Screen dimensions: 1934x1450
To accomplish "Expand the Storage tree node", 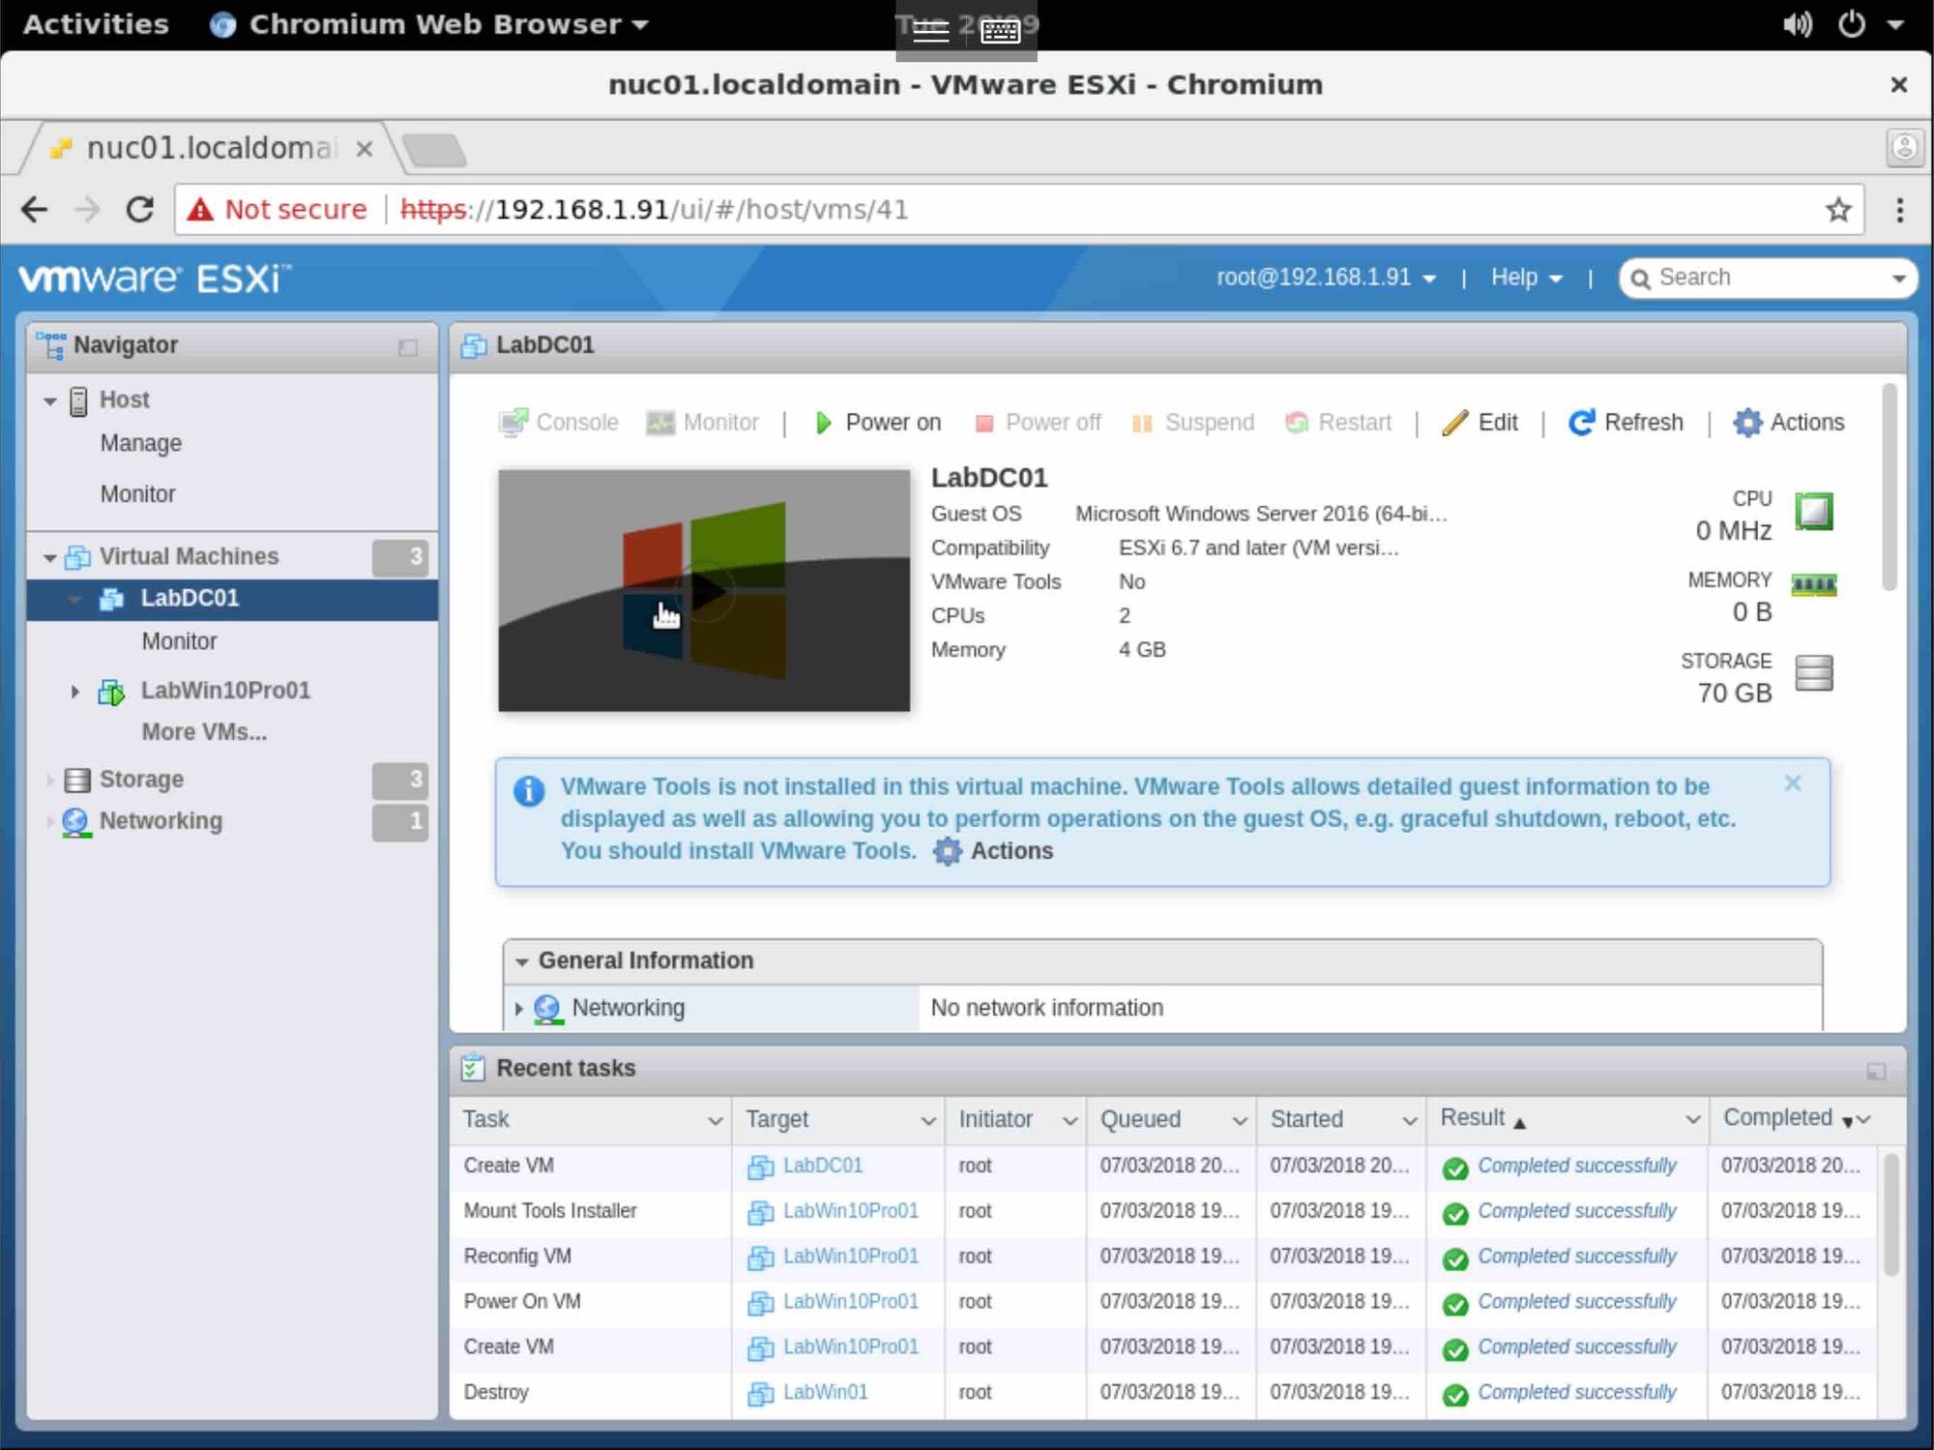I will 49,780.
